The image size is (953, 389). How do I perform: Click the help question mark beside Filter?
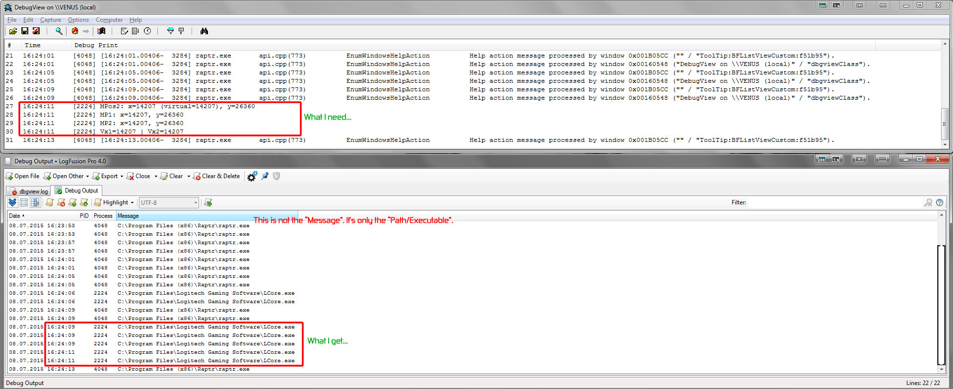(940, 202)
